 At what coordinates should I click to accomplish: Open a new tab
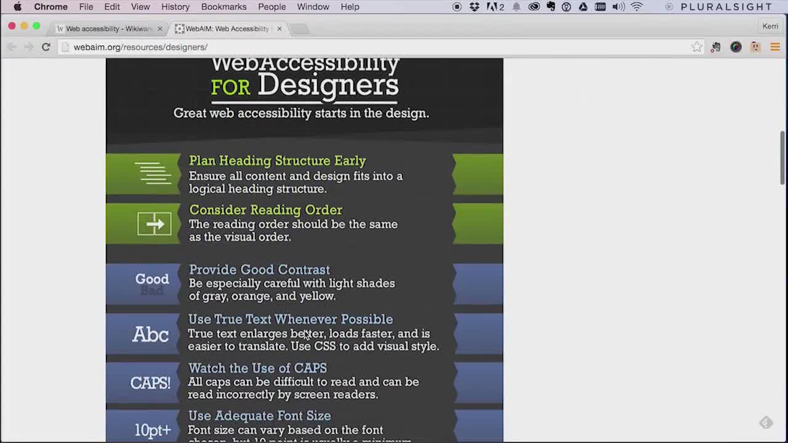[x=299, y=29]
